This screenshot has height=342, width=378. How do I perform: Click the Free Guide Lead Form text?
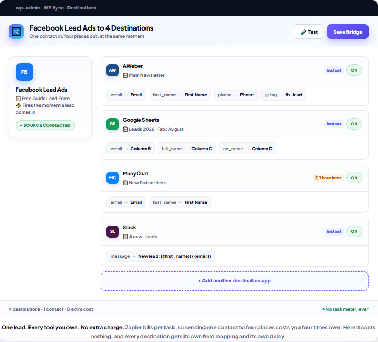click(x=45, y=99)
